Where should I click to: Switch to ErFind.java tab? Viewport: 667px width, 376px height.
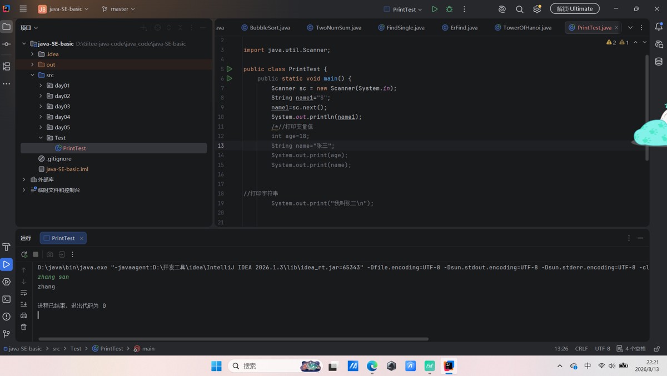click(460, 27)
